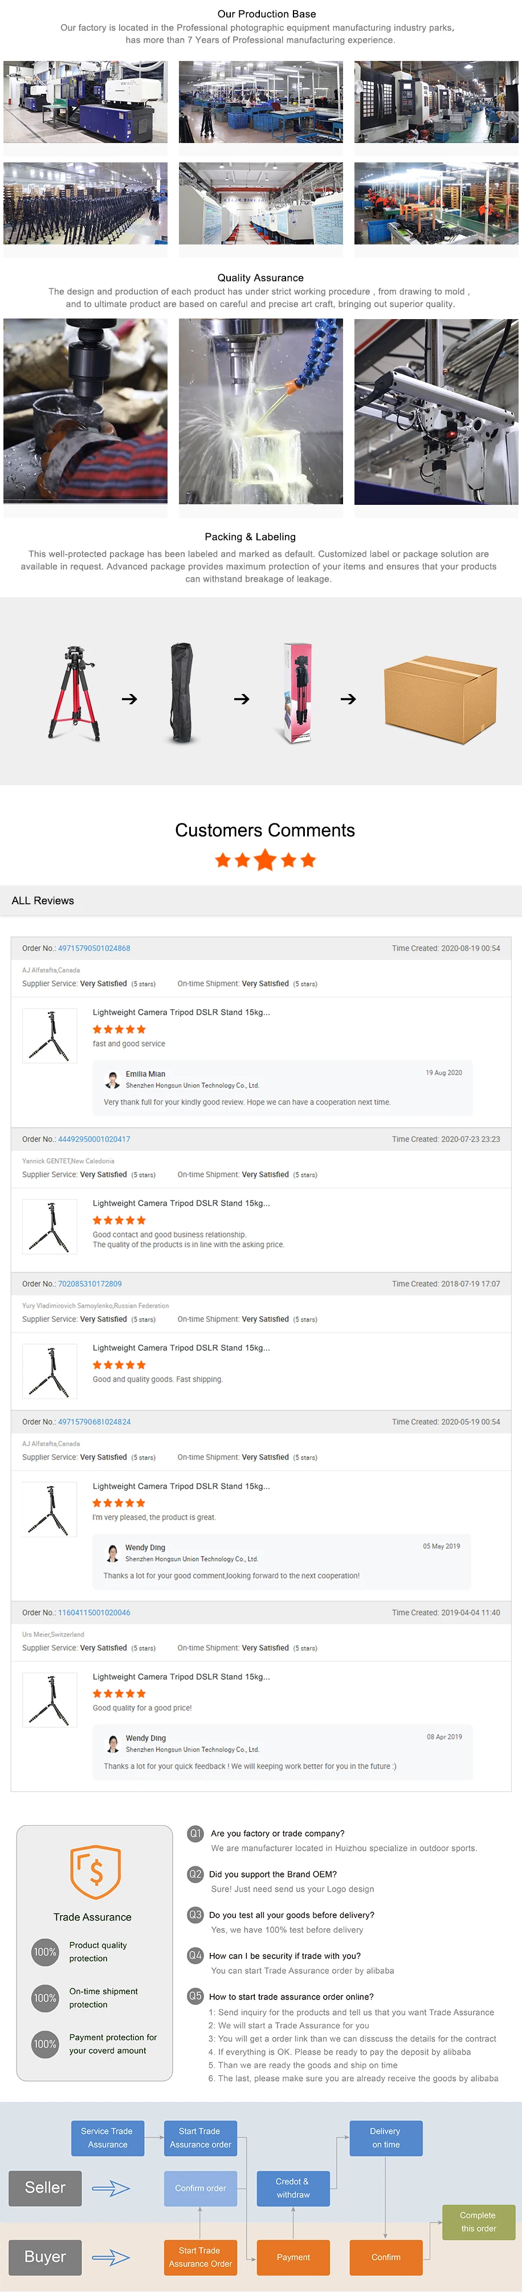Click the Q5 question badge
The image size is (522, 2294).
pyautogui.click(x=195, y=1997)
